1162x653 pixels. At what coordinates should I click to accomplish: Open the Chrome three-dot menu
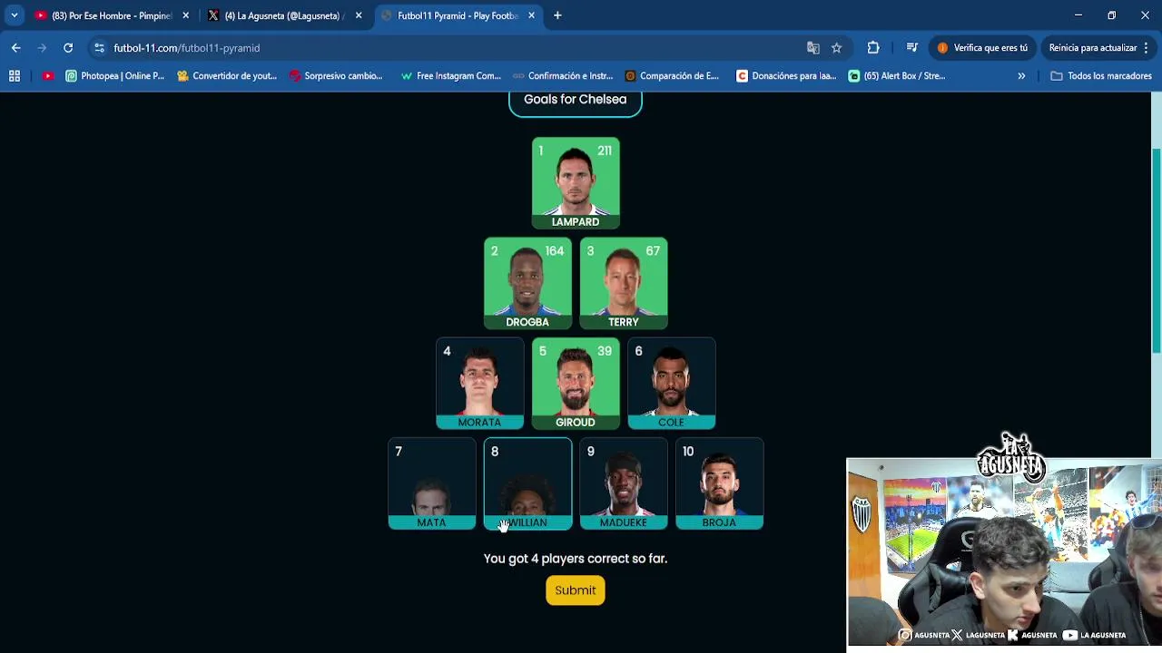(1147, 48)
